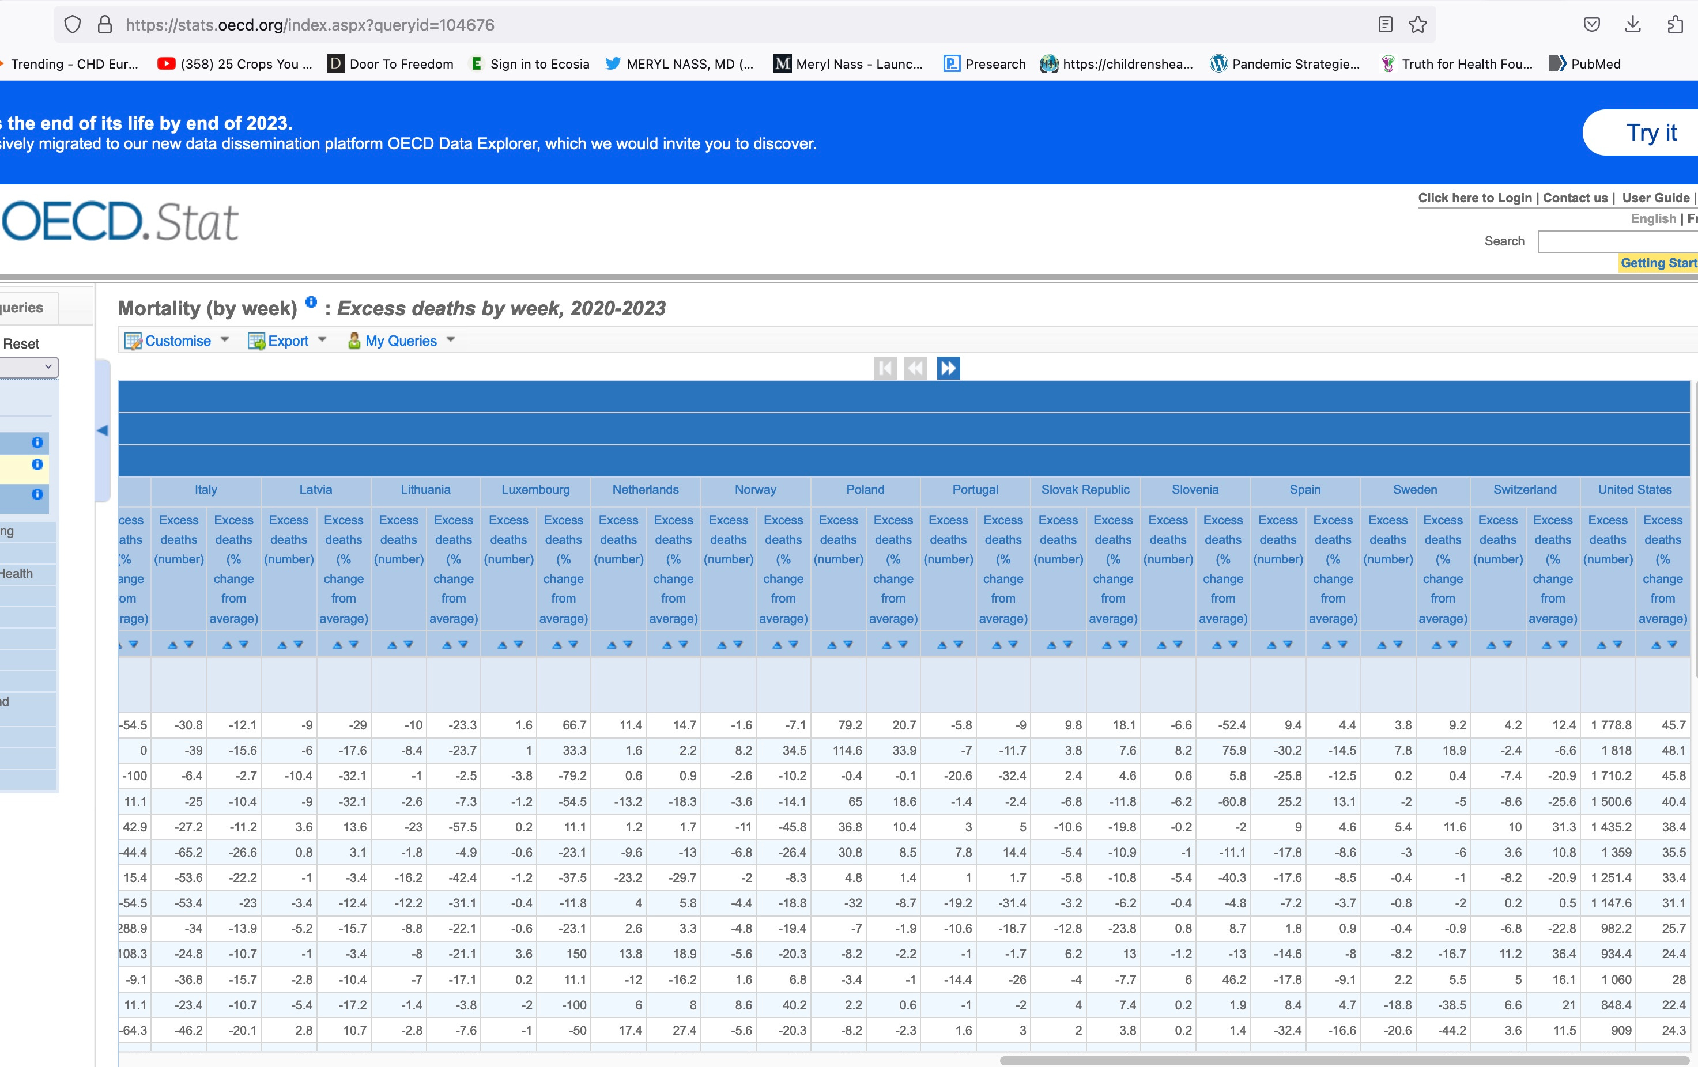Viewport: 1698px width, 1067px height.
Task: Open the My Queries dropdown
Action: pyautogui.click(x=401, y=341)
